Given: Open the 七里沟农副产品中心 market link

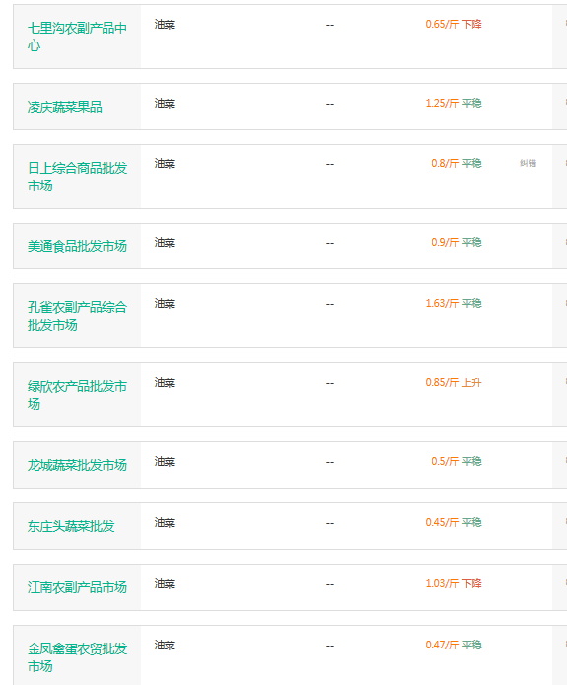Looking at the screenshot, I should 77,37.
